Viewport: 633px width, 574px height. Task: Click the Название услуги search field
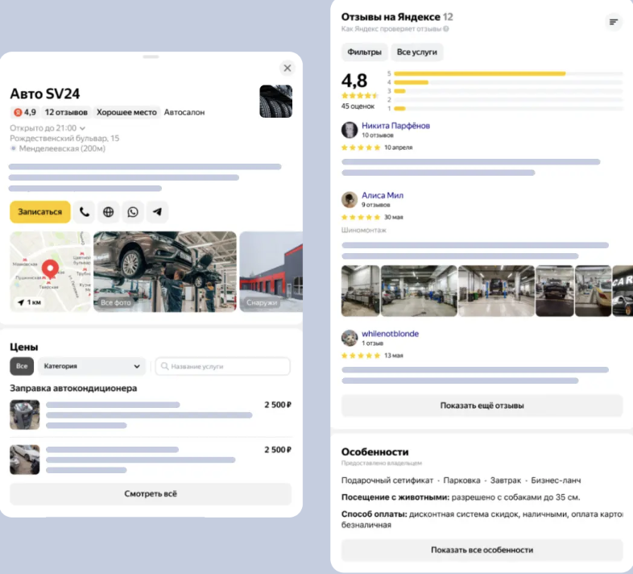(222, 366)
